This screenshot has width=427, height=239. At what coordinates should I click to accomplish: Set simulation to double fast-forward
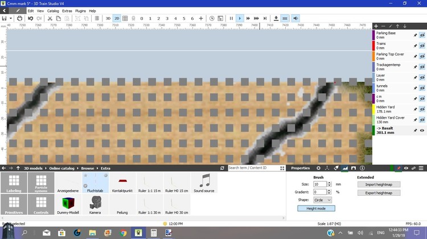point(248,19)
